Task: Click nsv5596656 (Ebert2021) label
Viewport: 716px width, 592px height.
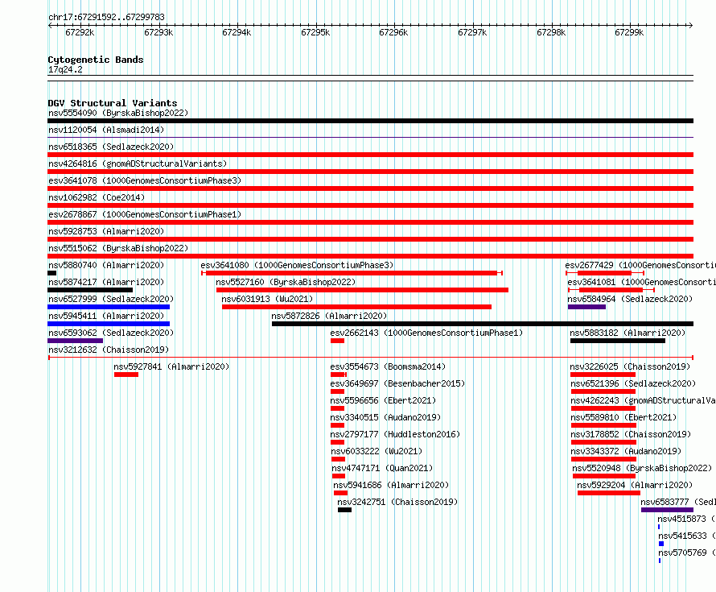Action: [383, 400]
